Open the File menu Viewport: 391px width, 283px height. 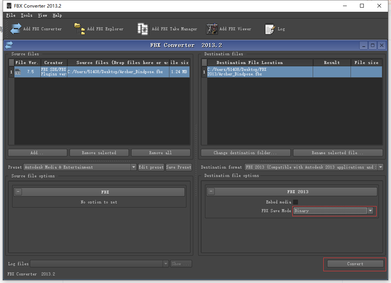pyautogui.click(x=11, y=15)
